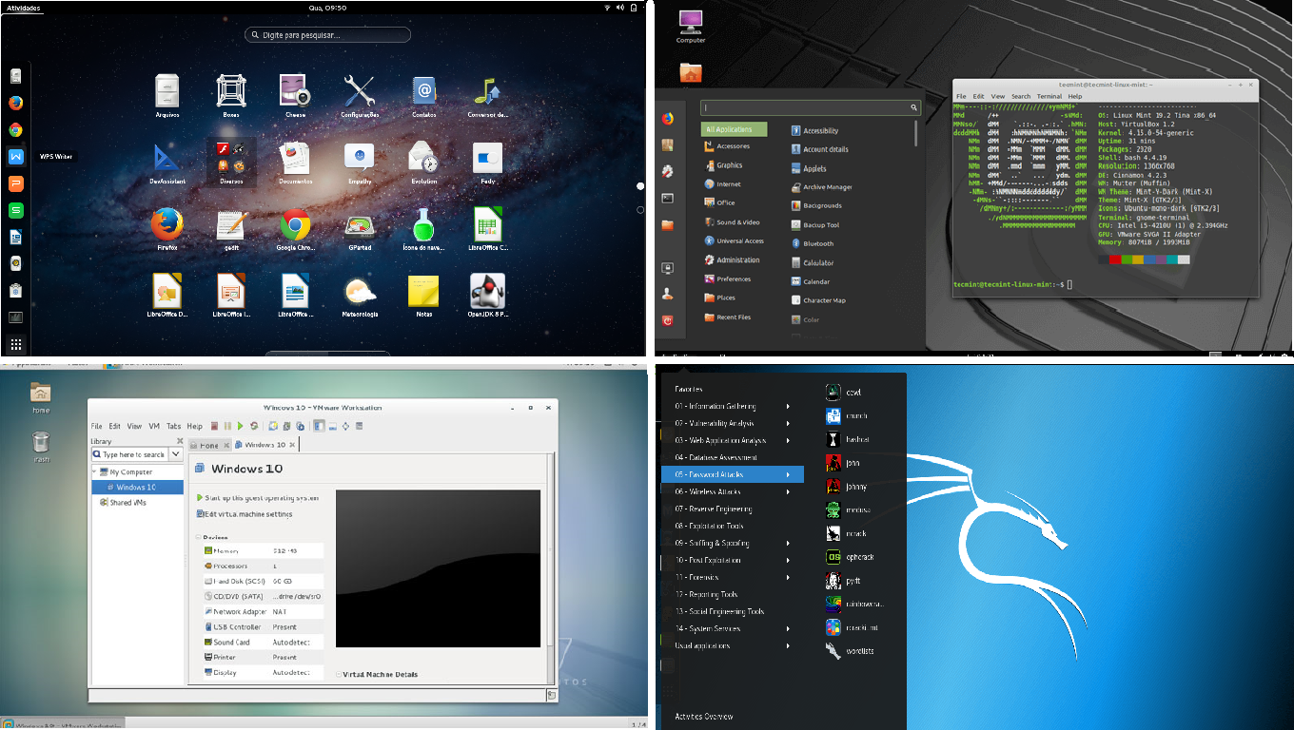The height and width of the screenshot is (730, 1294).
Task: Open Tabs menu in VMware Workstation
Action: click(173, 426)
